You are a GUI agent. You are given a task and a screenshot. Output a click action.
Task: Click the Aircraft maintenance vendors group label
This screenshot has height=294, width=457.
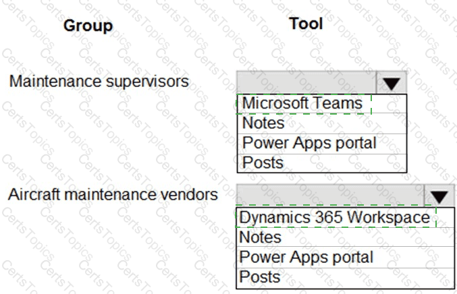click(113, 195)
